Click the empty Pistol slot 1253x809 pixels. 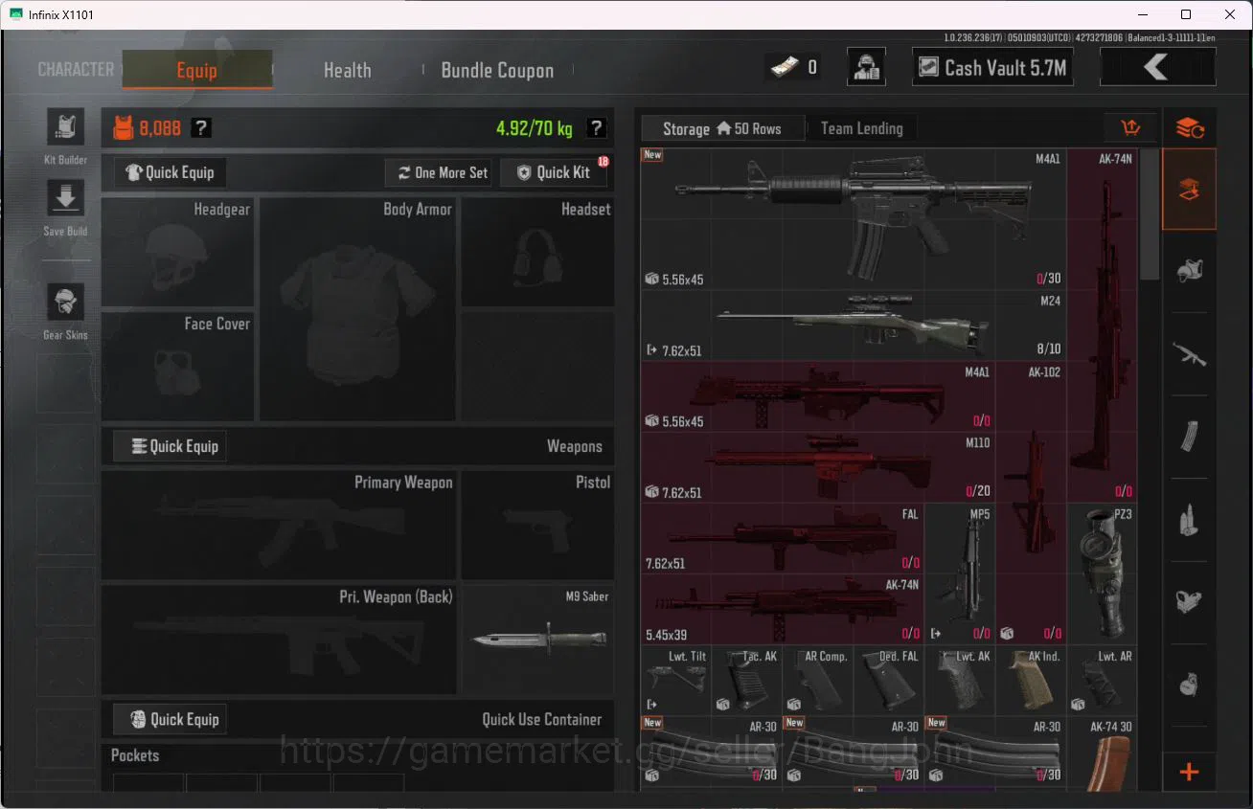pos(537,525)
